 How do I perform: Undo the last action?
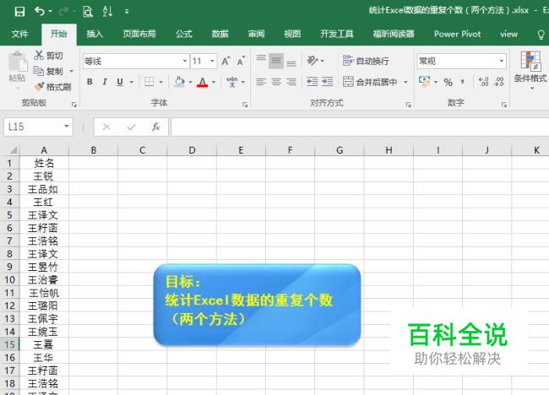(39, 11)
